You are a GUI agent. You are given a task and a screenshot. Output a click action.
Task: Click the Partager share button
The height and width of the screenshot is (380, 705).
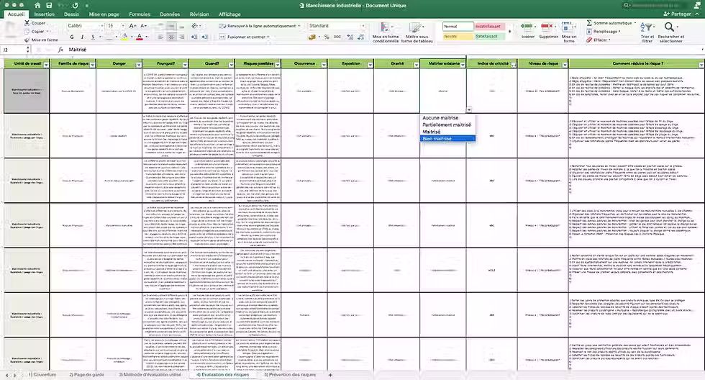(677, 14)
